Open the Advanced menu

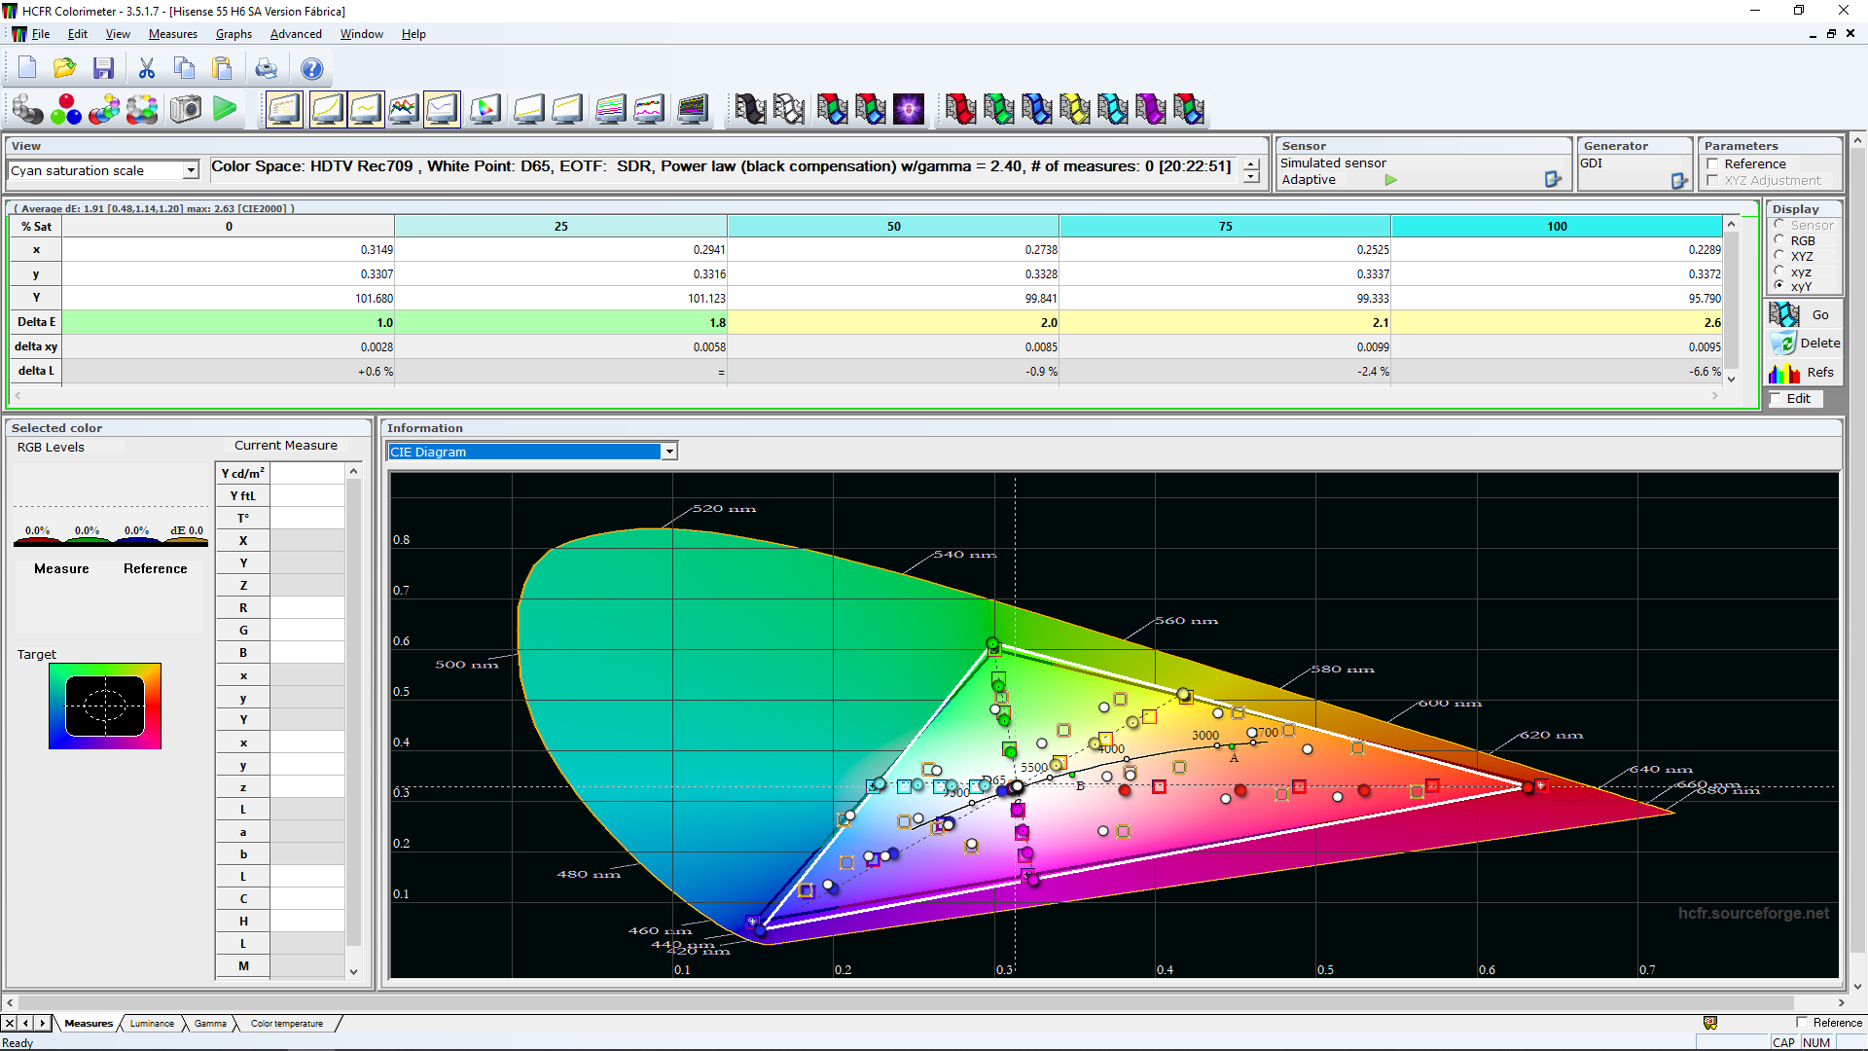296,34
